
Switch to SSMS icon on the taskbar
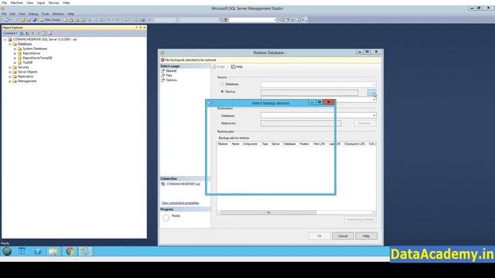[85, 251]
